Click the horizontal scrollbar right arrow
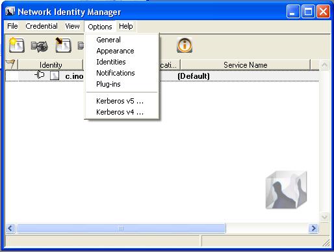Image resolution: width=334 pixels, height=252 pixels. tap(313, 229)
